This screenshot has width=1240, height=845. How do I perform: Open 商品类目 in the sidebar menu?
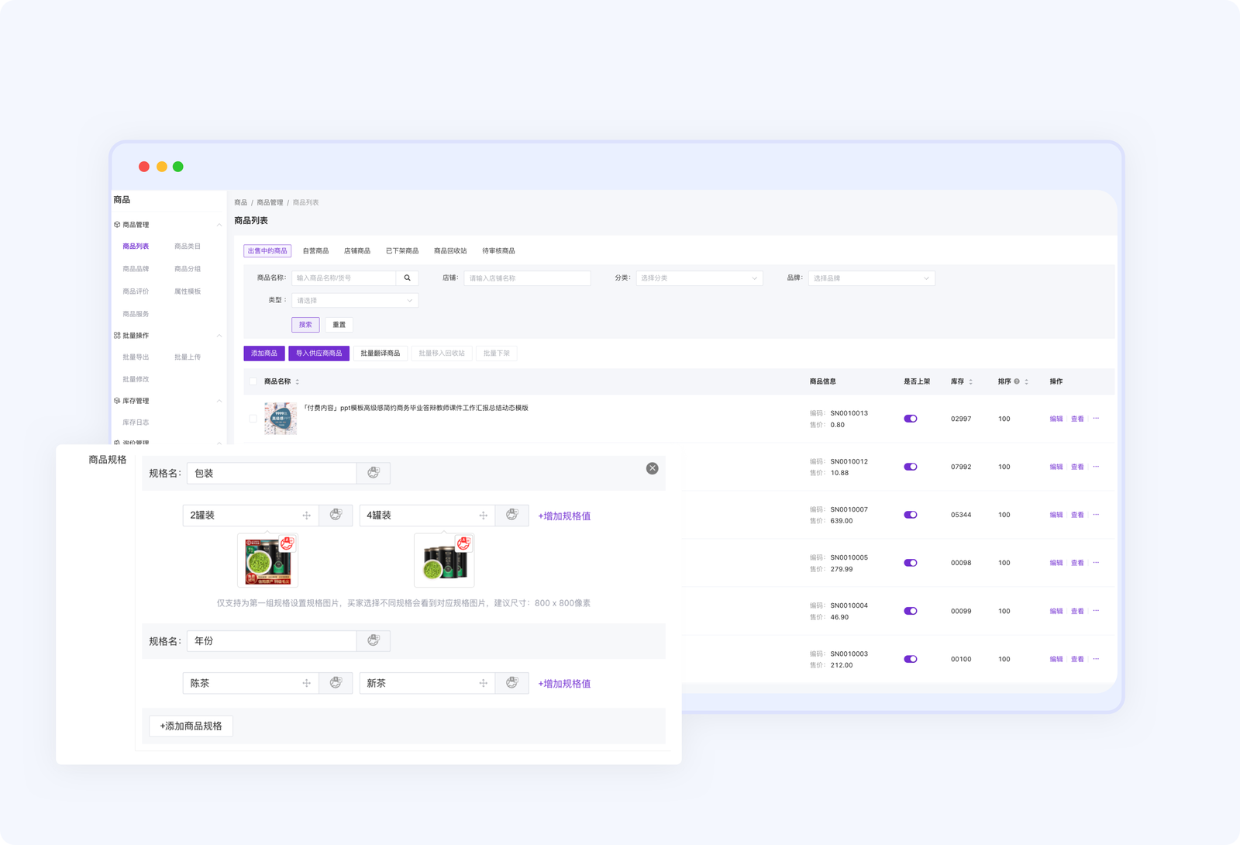[188, 247]
